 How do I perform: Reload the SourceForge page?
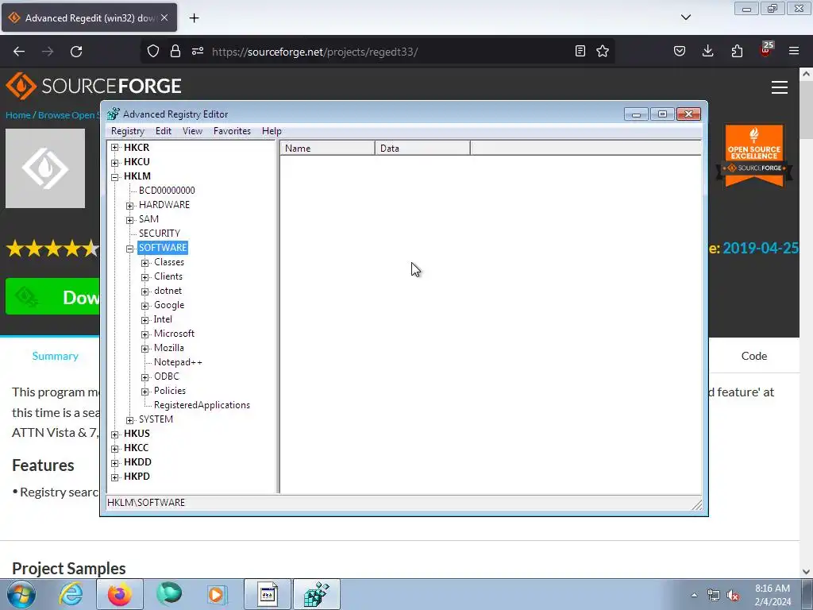click(x=76, y=52)
